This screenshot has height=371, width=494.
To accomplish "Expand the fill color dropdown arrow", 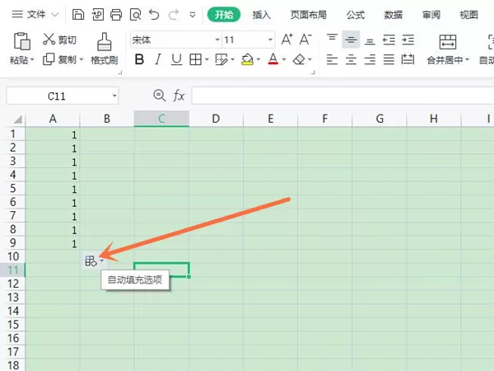I will [x=259, y=59].
